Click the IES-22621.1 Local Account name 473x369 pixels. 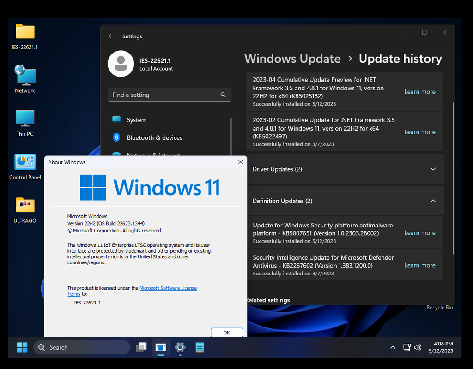(156, 65)
